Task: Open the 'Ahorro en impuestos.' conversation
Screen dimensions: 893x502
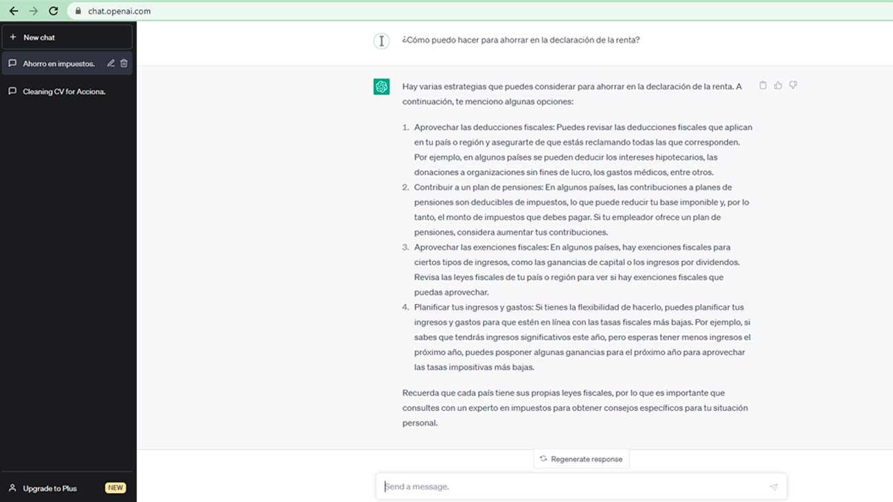Action: (x=67, y=63)
